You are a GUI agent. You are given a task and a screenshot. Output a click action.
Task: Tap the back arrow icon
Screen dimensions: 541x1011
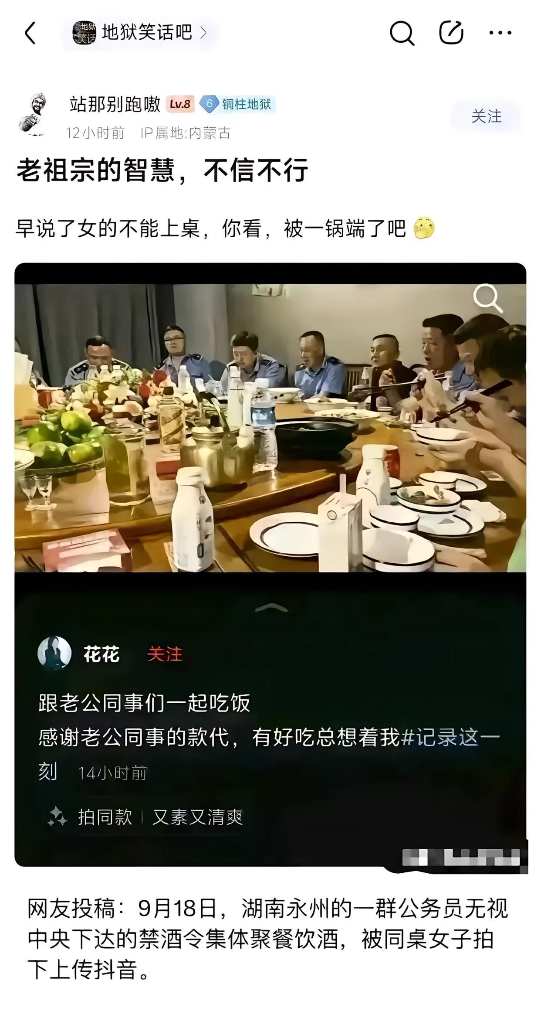(x=30, y=33)
